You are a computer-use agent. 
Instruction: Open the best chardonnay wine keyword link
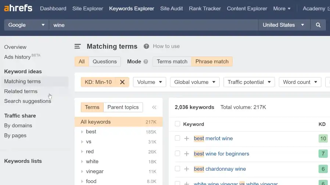220,169
